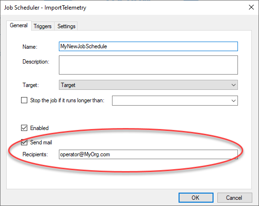259x206 pixels.
Task: Toggle the Send mail checkbox
Action: coord(24,142)
